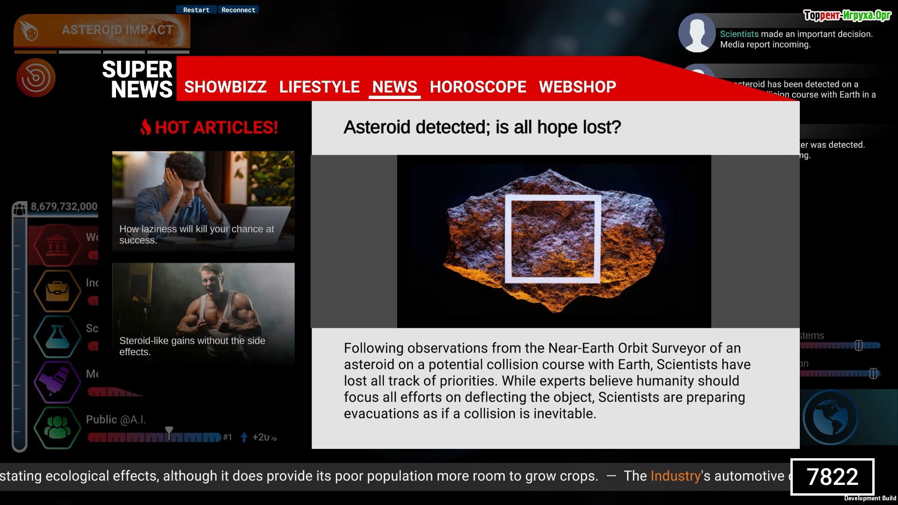
Task: Switch to the LIFESTYLE tab
Action: coord(319,87)
